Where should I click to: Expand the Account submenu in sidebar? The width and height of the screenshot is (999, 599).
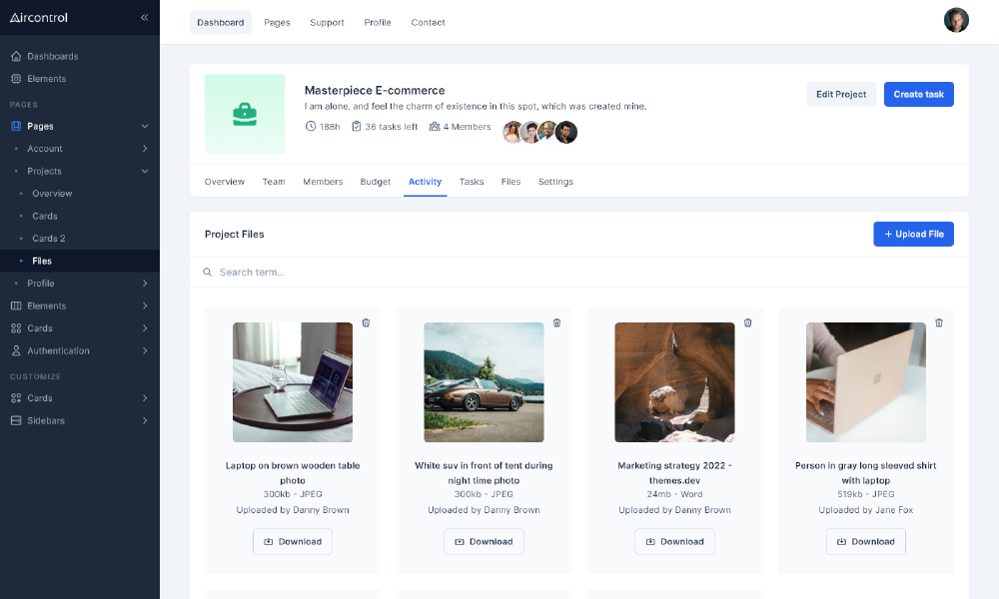pos(80,149)
